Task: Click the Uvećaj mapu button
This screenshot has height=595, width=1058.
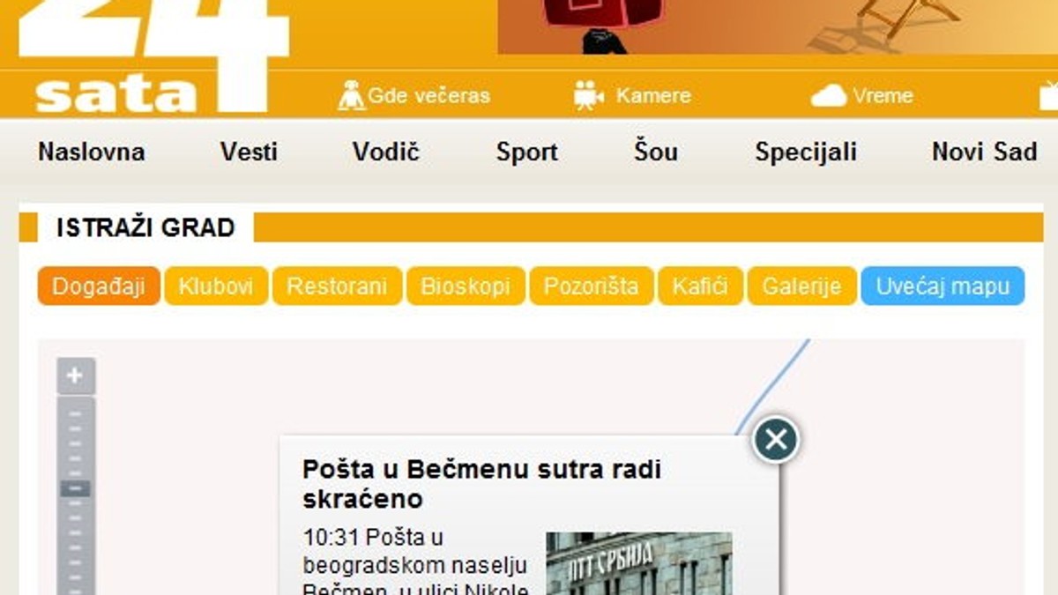Action: point(943,286)
